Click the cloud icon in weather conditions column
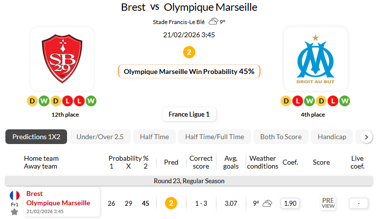Screen dimensions: 376x219 click(x=267, y=203)
